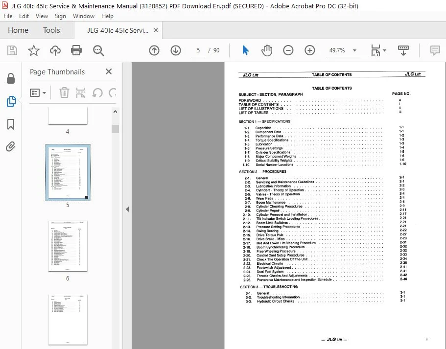Close the JLG 40Ic document tab
Image resolution: width=446 pixels, height=349 pixels.
click(x=156, y=30)
